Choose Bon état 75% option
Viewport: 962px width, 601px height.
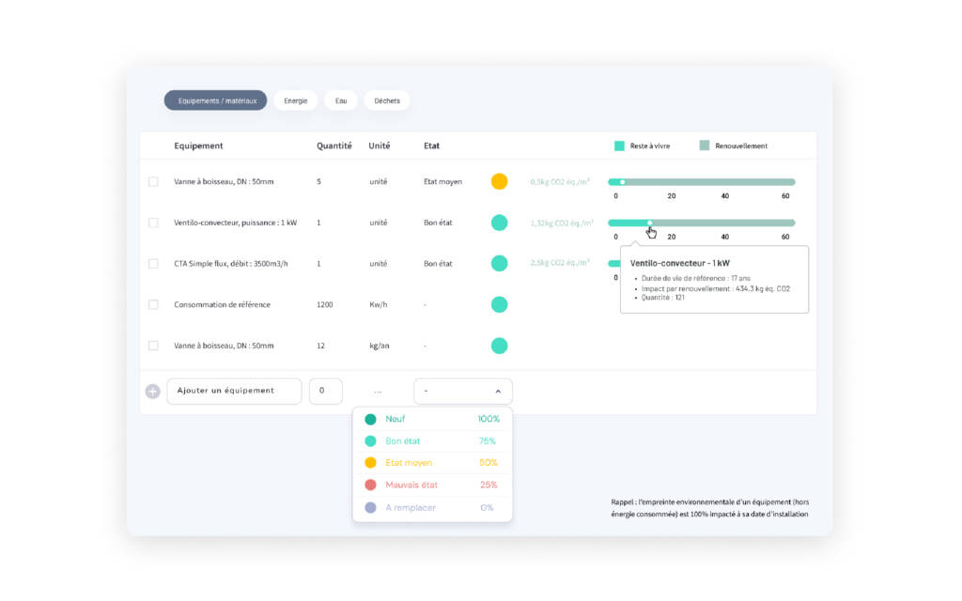(x=432, y=441)
